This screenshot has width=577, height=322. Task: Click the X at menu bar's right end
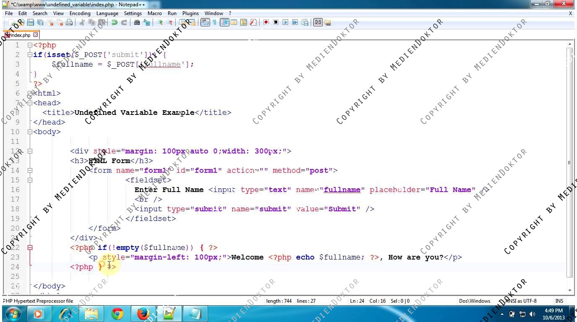(570, 13)
